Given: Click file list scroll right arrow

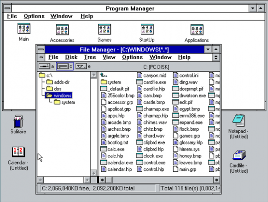Looking at the screenshot, I should coord(217,180).
